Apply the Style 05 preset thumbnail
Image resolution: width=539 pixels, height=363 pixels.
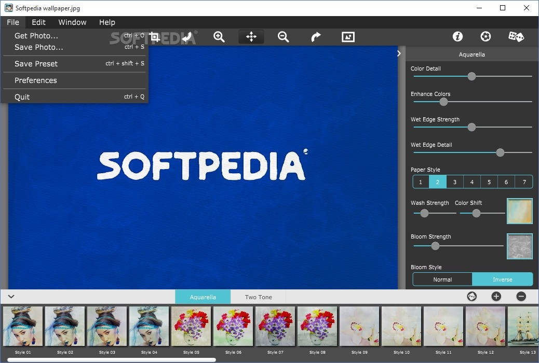[191, 326]
